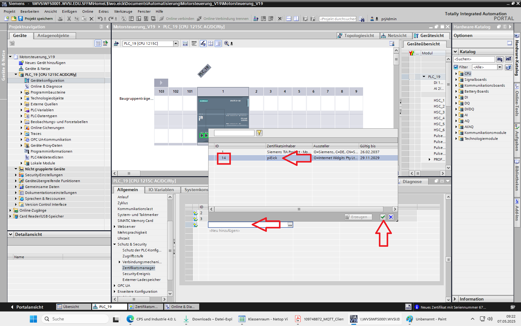
Task: Open Downloads – Datei-Explorer from the taskbar
Action: 208,319
